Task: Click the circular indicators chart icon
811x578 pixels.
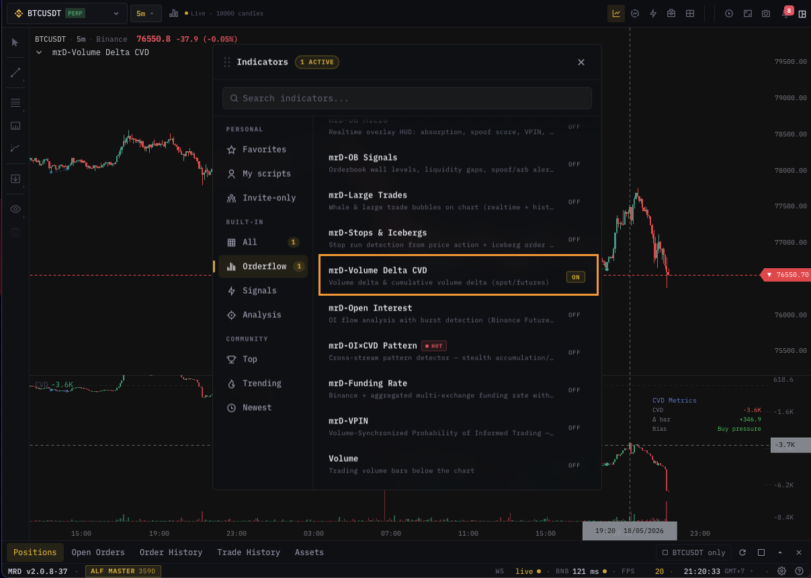Action: point(635,13)
